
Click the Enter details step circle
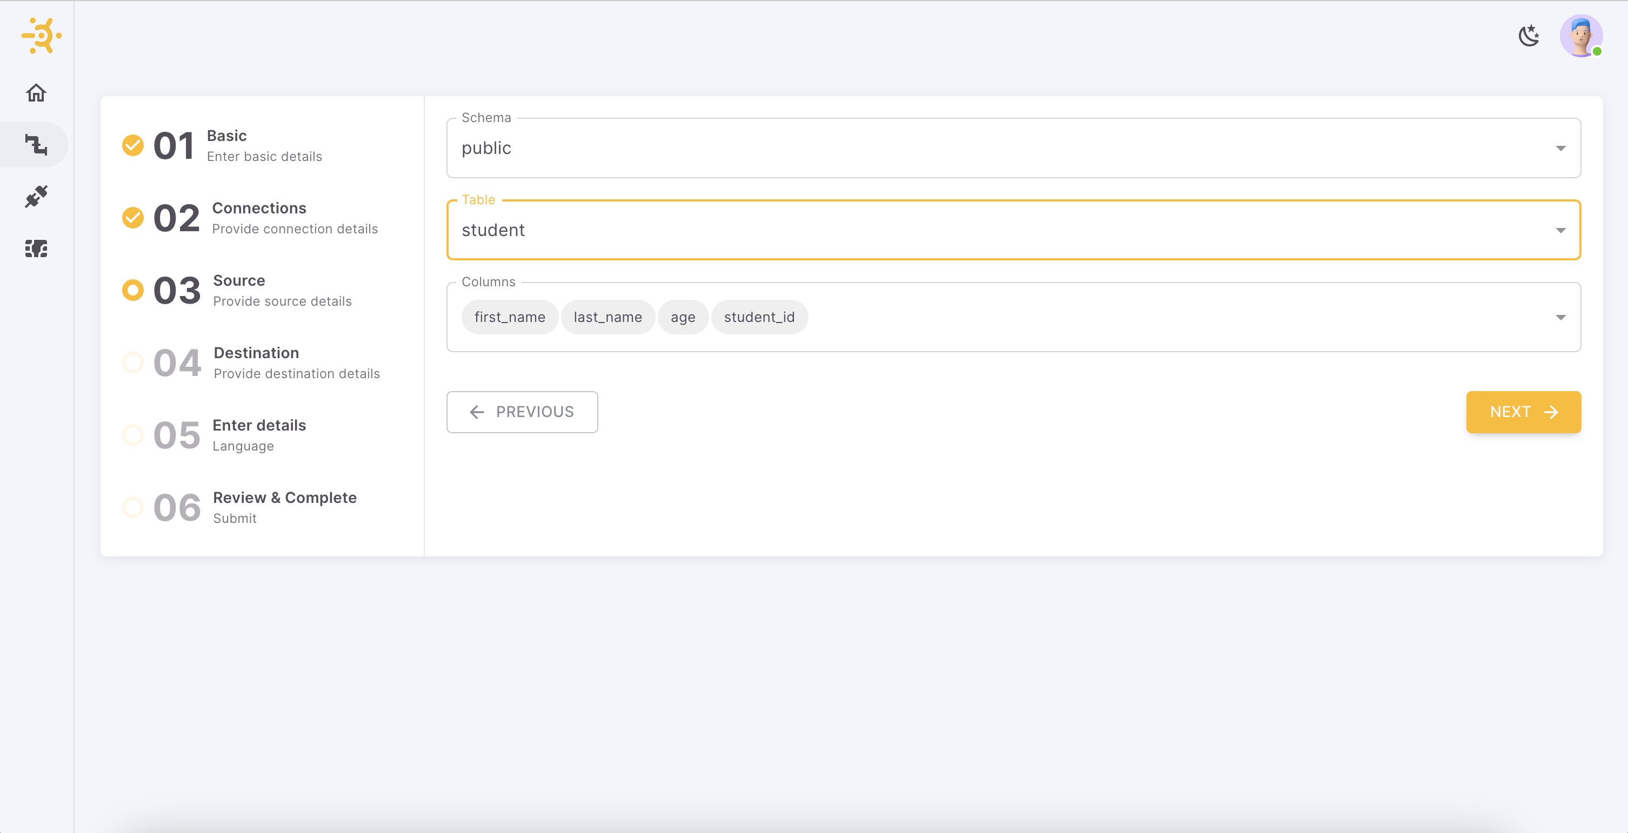click(133, 435)
